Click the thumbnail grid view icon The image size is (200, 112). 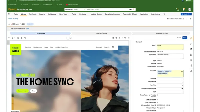point(116,38)
